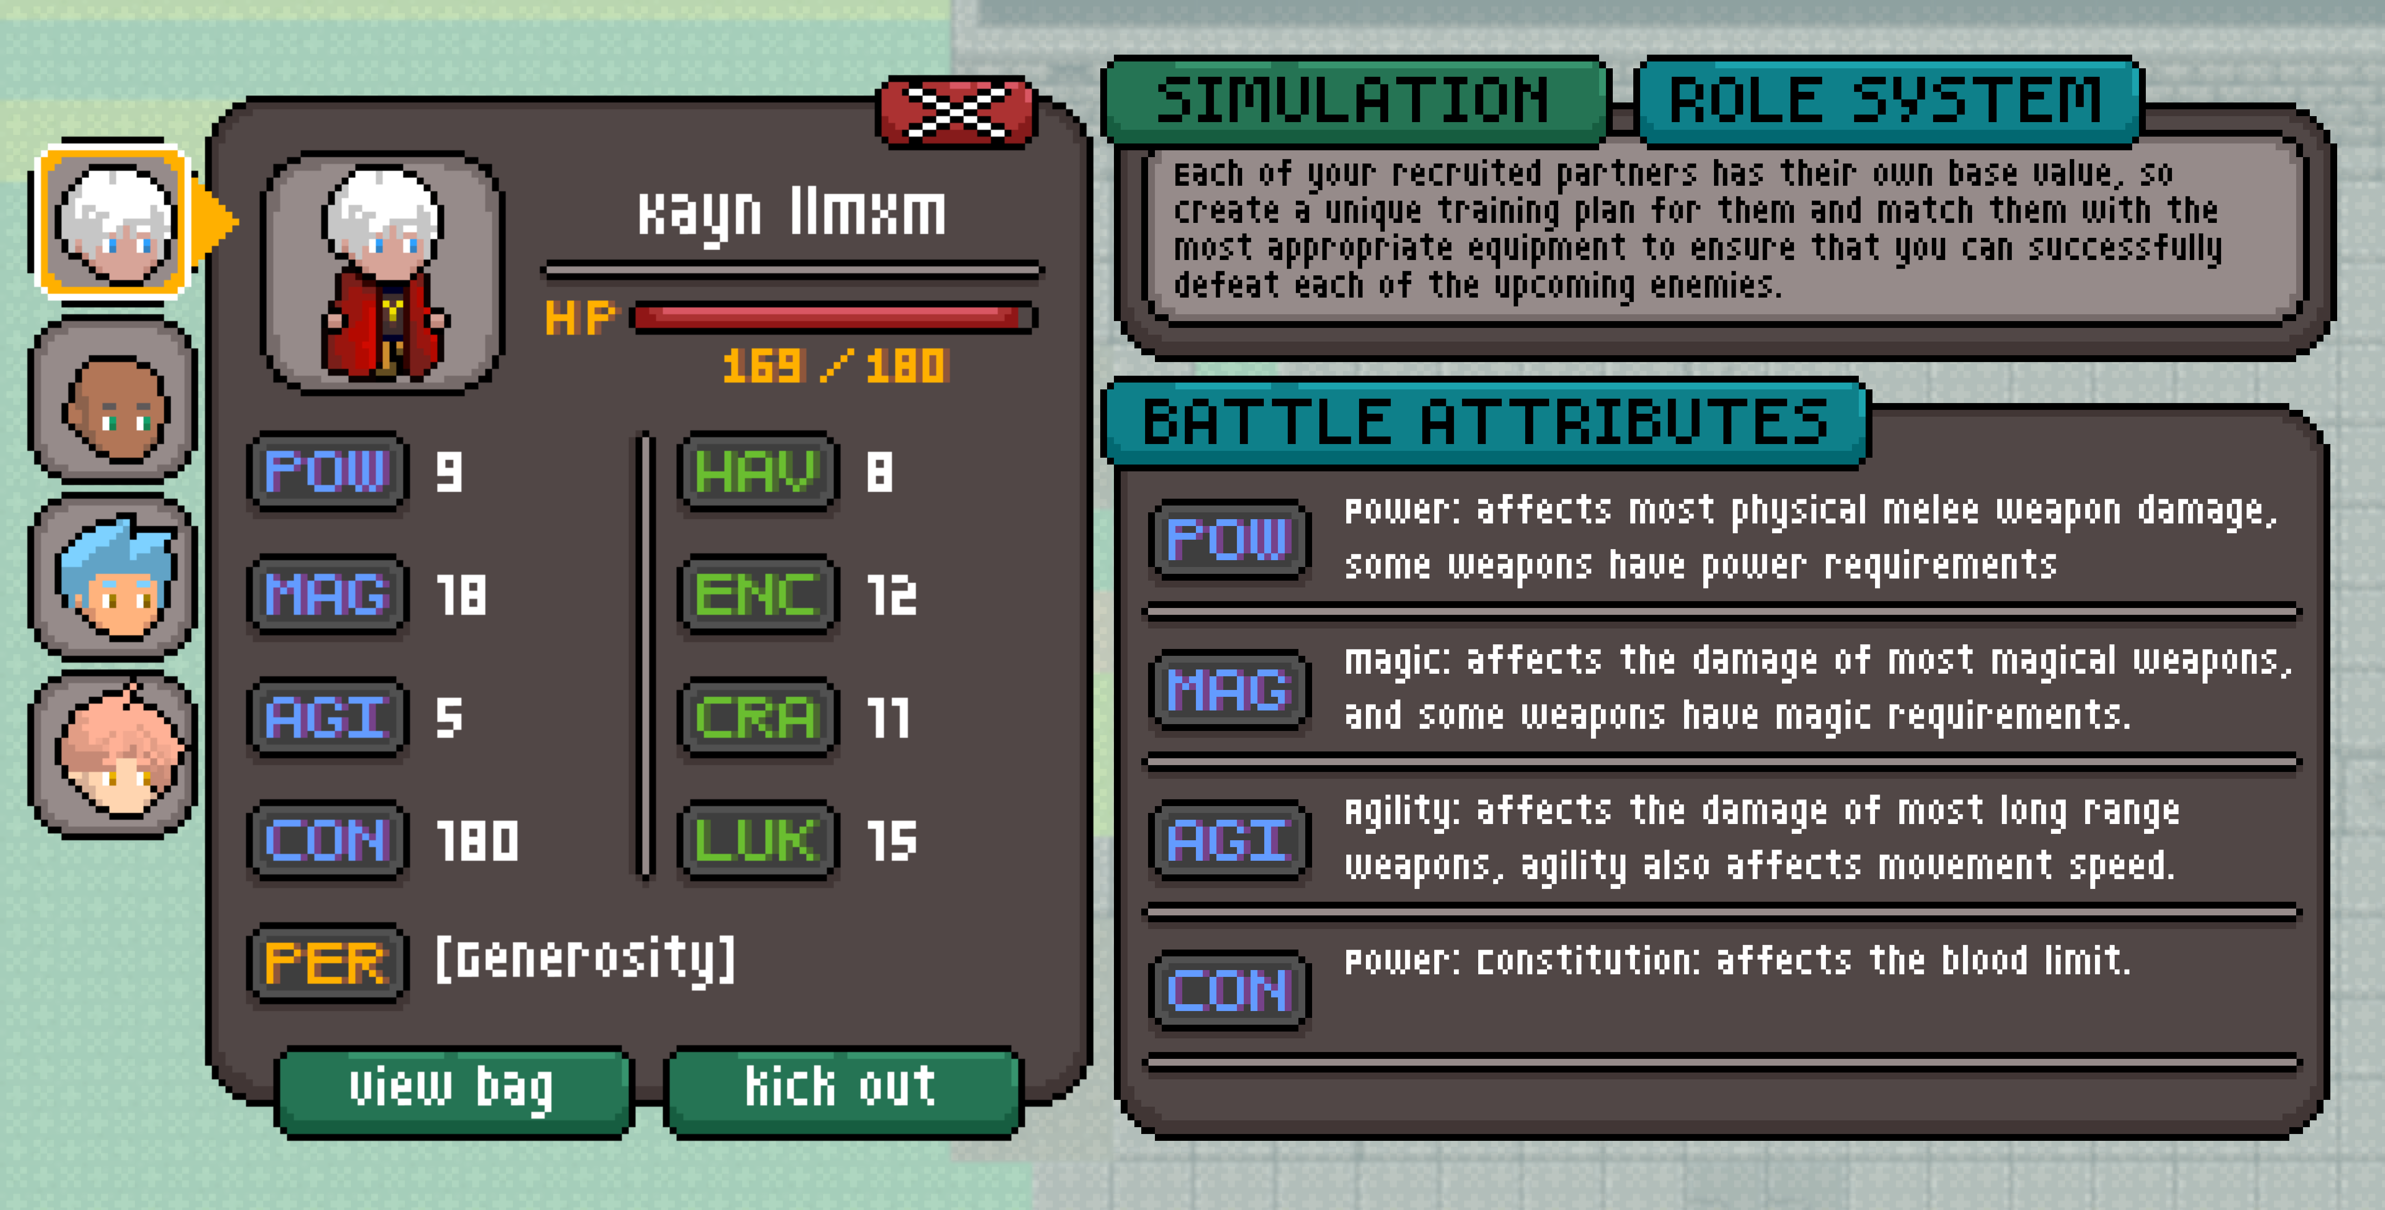This screenshot has width=2385, height=1210.
Task: Open the view bag button
Action: click(x=454, y=1090)
